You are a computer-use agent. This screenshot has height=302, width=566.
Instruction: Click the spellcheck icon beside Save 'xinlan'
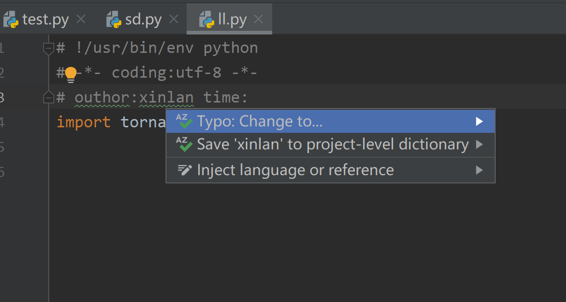tap(184, 144)
